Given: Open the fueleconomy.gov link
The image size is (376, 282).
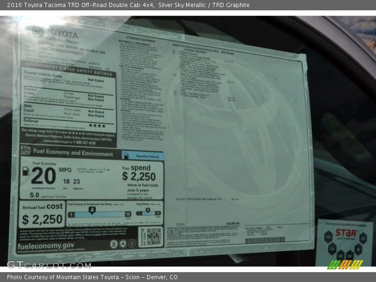Looking at the screenshot, I should click(x=46, y=246).
